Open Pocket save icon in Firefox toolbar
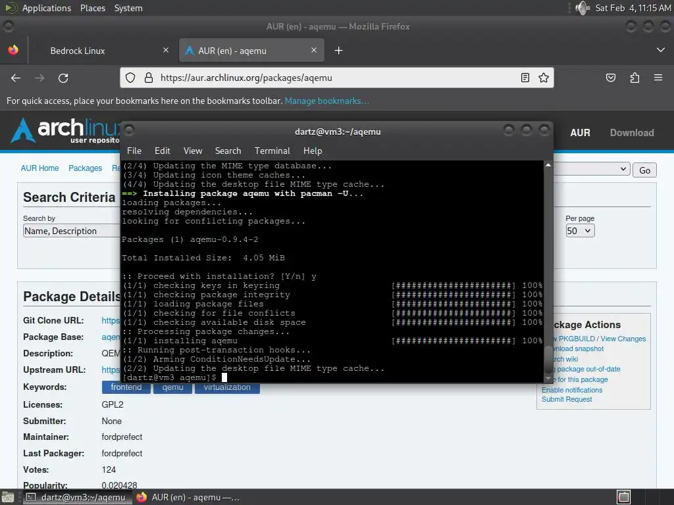 tap(610, 78)
